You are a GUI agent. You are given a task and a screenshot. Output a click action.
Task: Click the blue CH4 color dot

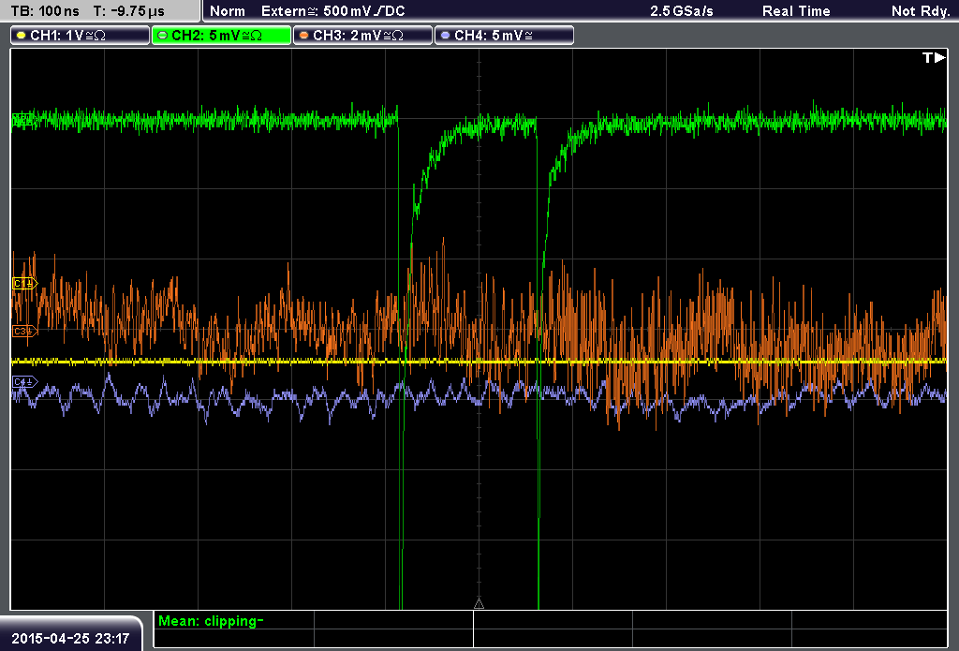(445, 36)
